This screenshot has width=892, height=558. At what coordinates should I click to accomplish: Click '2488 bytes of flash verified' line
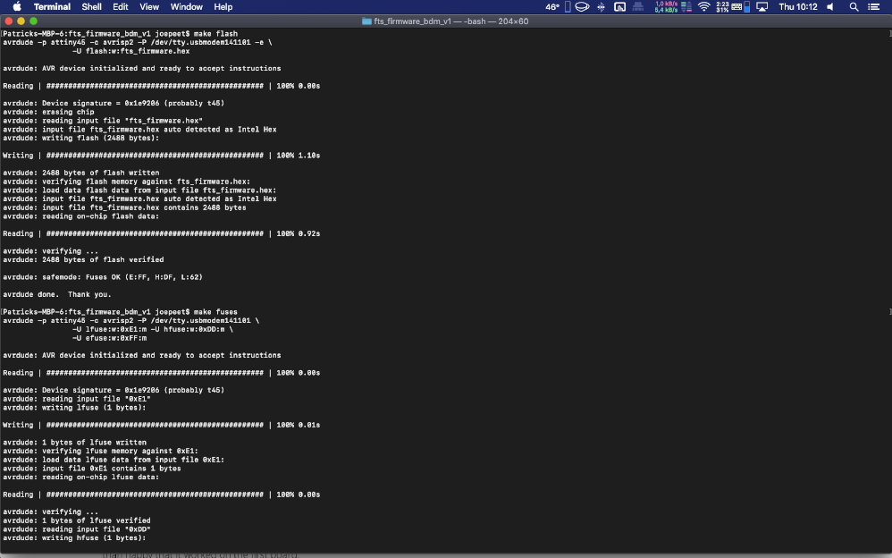(x=83, y=259)
